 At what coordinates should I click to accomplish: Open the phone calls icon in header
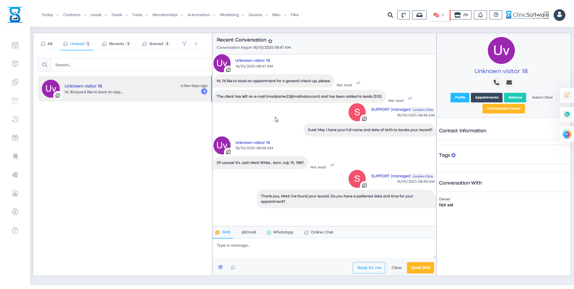coord(403,15)
